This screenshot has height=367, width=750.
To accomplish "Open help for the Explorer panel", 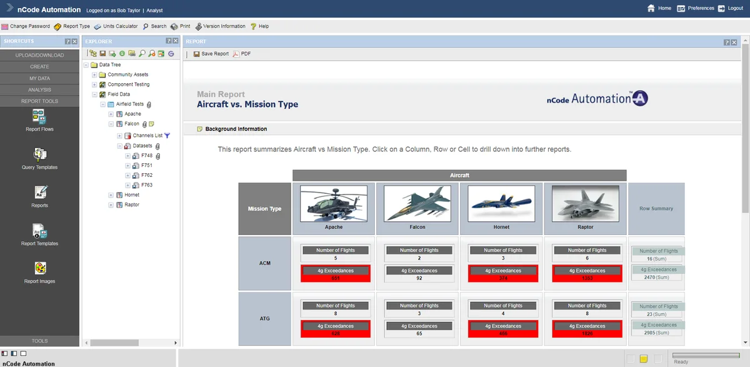I will pyautogui.click(x=168, y=41).
